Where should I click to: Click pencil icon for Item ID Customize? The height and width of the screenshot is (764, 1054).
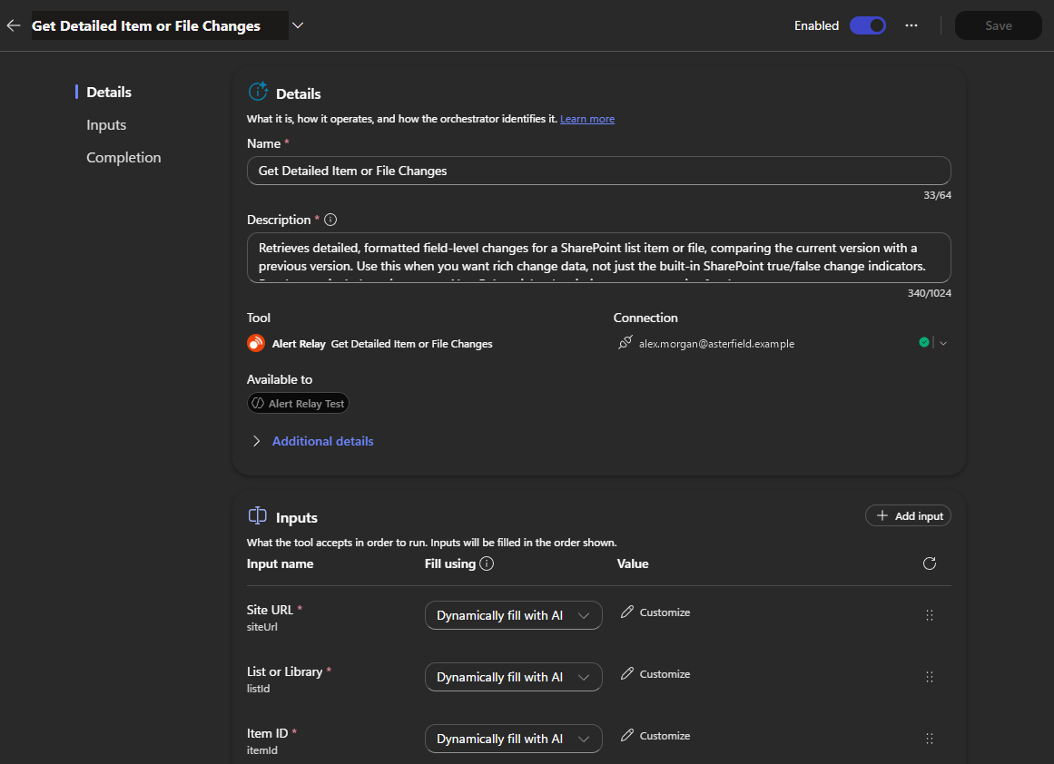pos(627,736)
